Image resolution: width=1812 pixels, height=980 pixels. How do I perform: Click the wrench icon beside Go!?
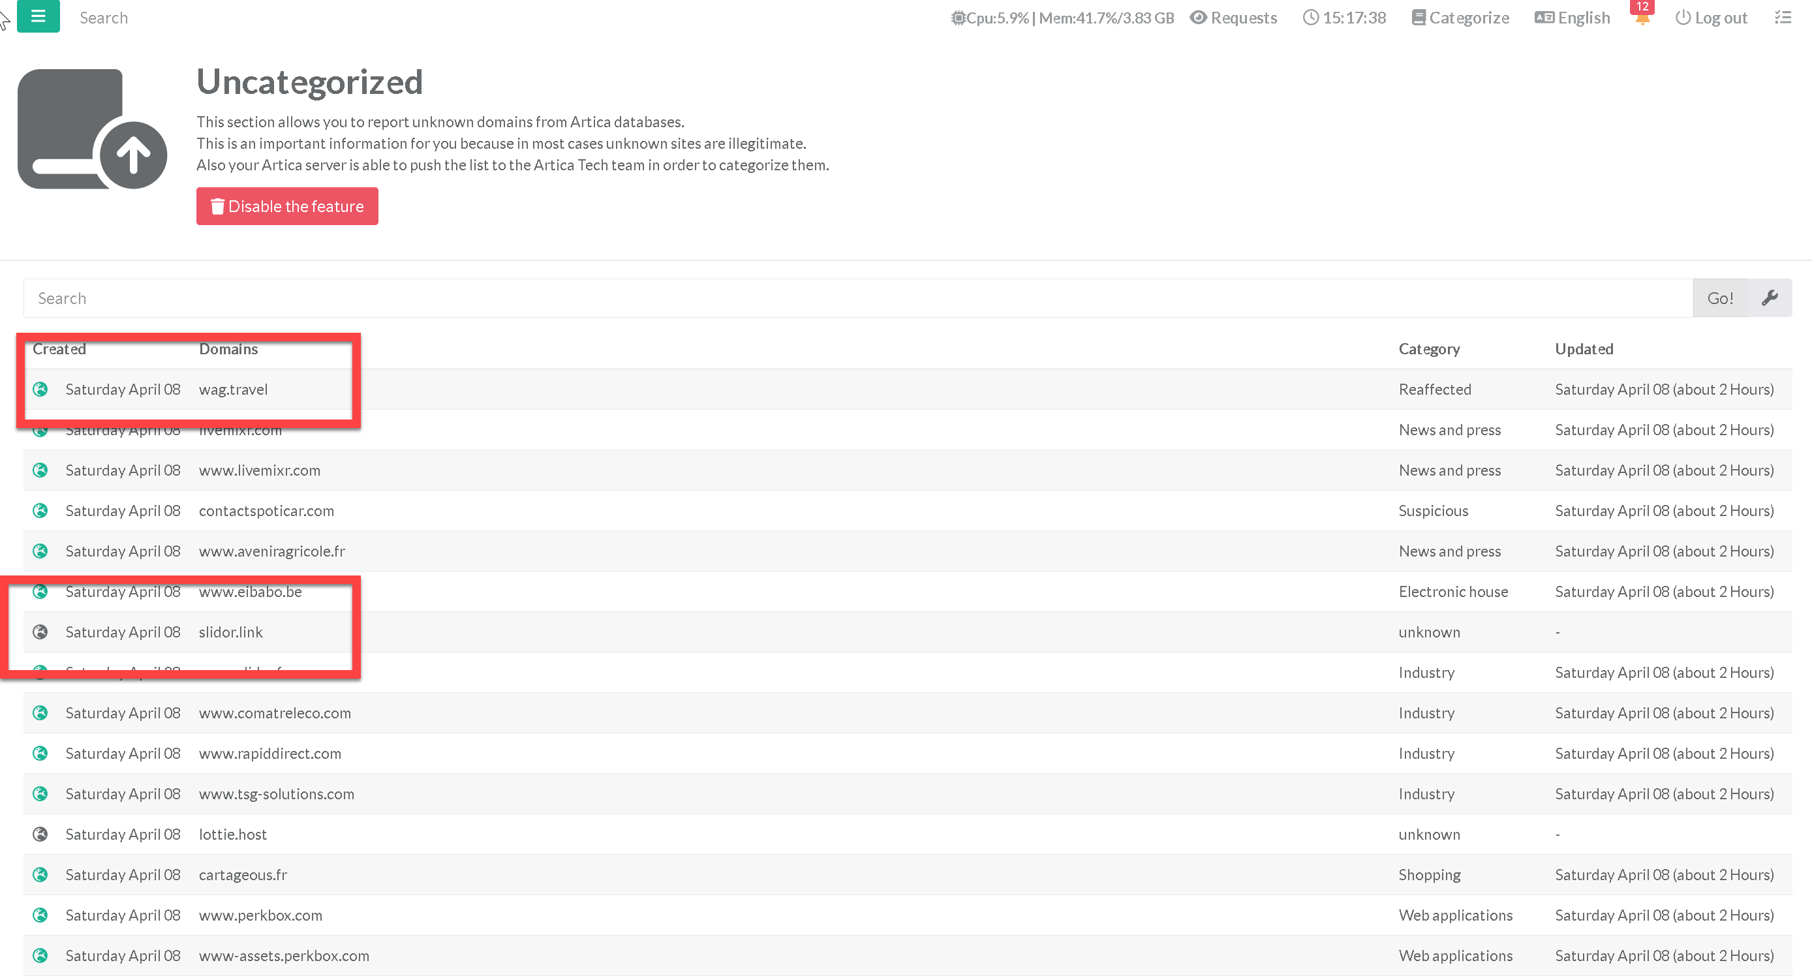point(1770,298)
